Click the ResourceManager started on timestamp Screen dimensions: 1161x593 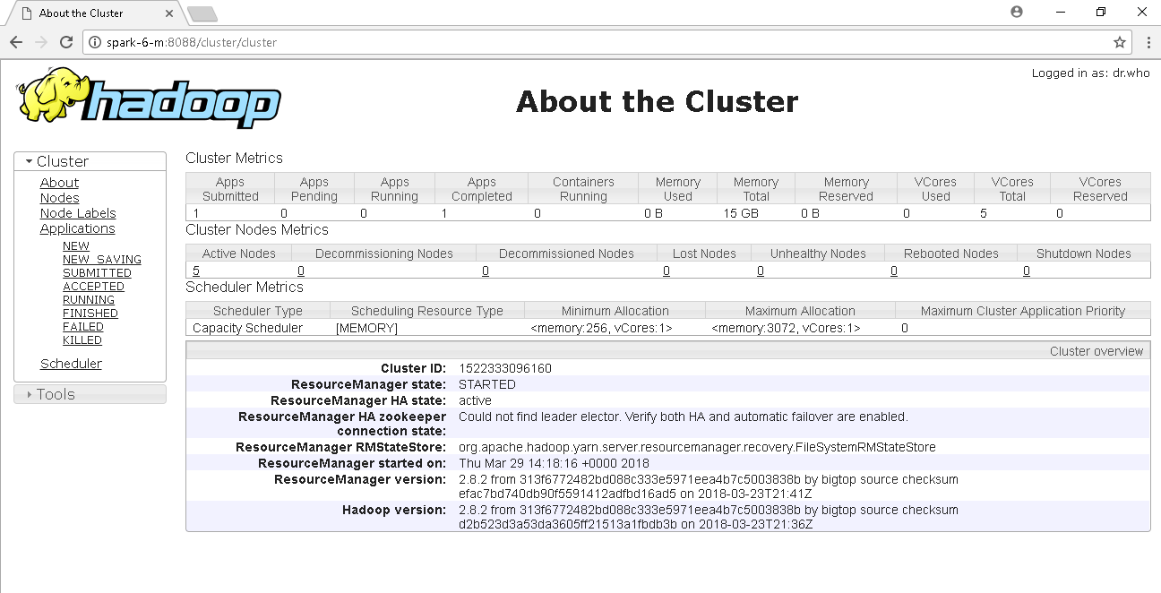tap(554, 463)
